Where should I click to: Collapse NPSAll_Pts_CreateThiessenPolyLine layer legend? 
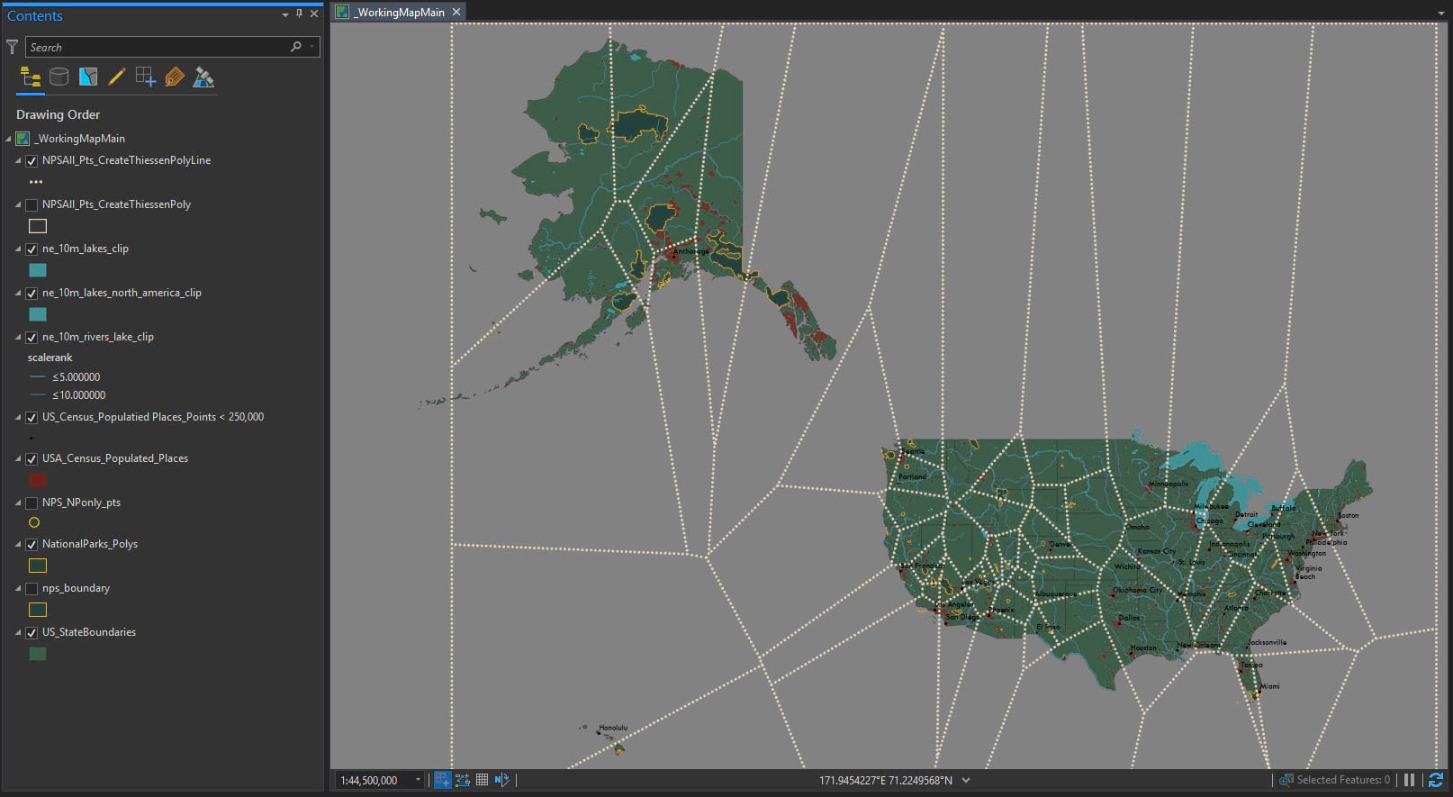point(18,161)
